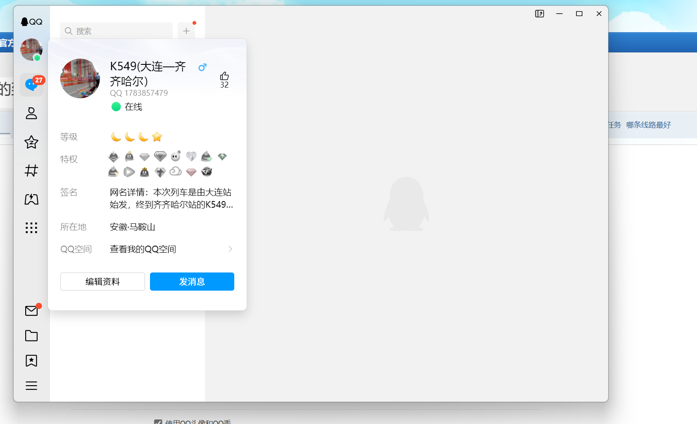Open the collection bookmark star icon
Image resolution: width=697 pixels, height=424 pixels.
pyautogui.click(x=31, y=361)
